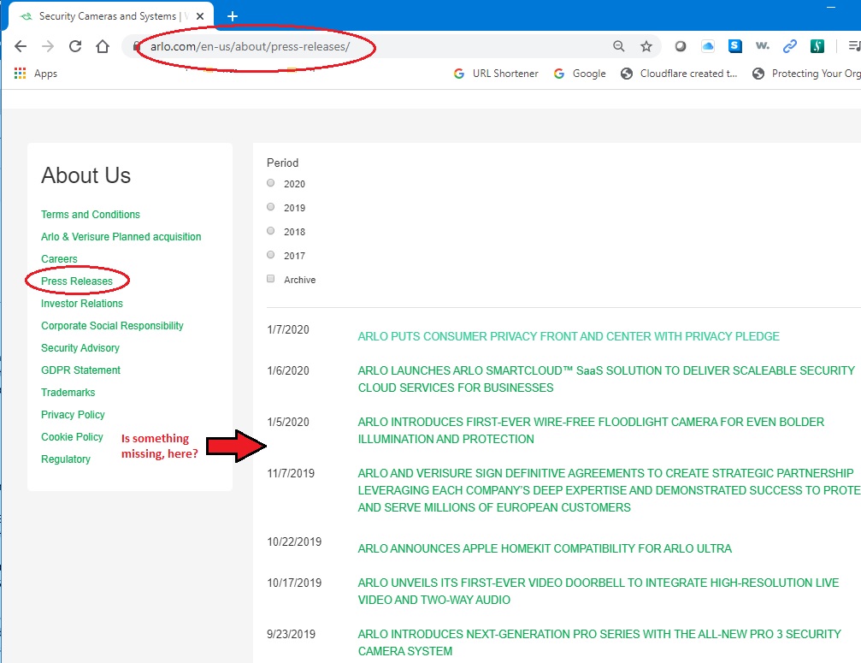Open the Arlo Privacy Pledge press release
Image resolution: width=861 pixels, height=663 pixels.
coord(569,336)
